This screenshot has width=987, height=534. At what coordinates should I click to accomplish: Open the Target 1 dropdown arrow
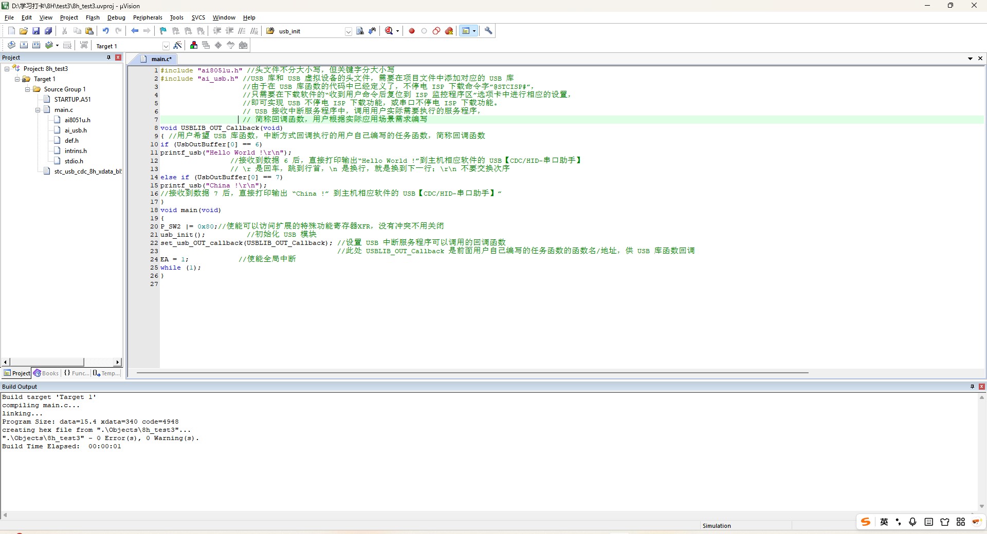tap(166, 46)
